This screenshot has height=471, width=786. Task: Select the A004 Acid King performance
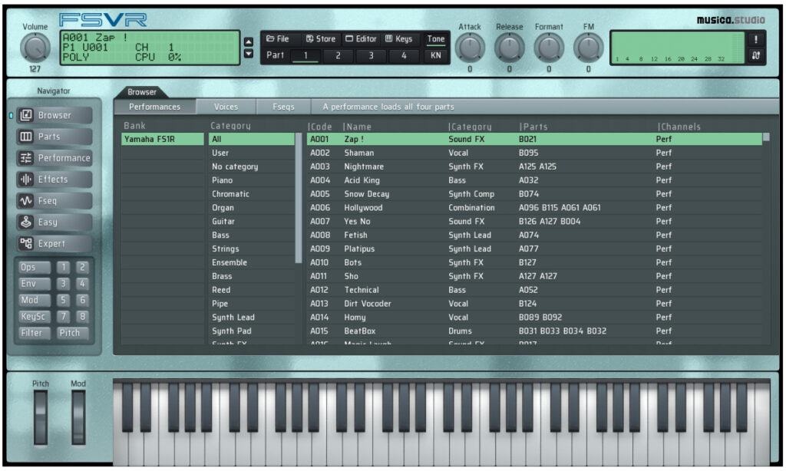click(x=534, y=180)
